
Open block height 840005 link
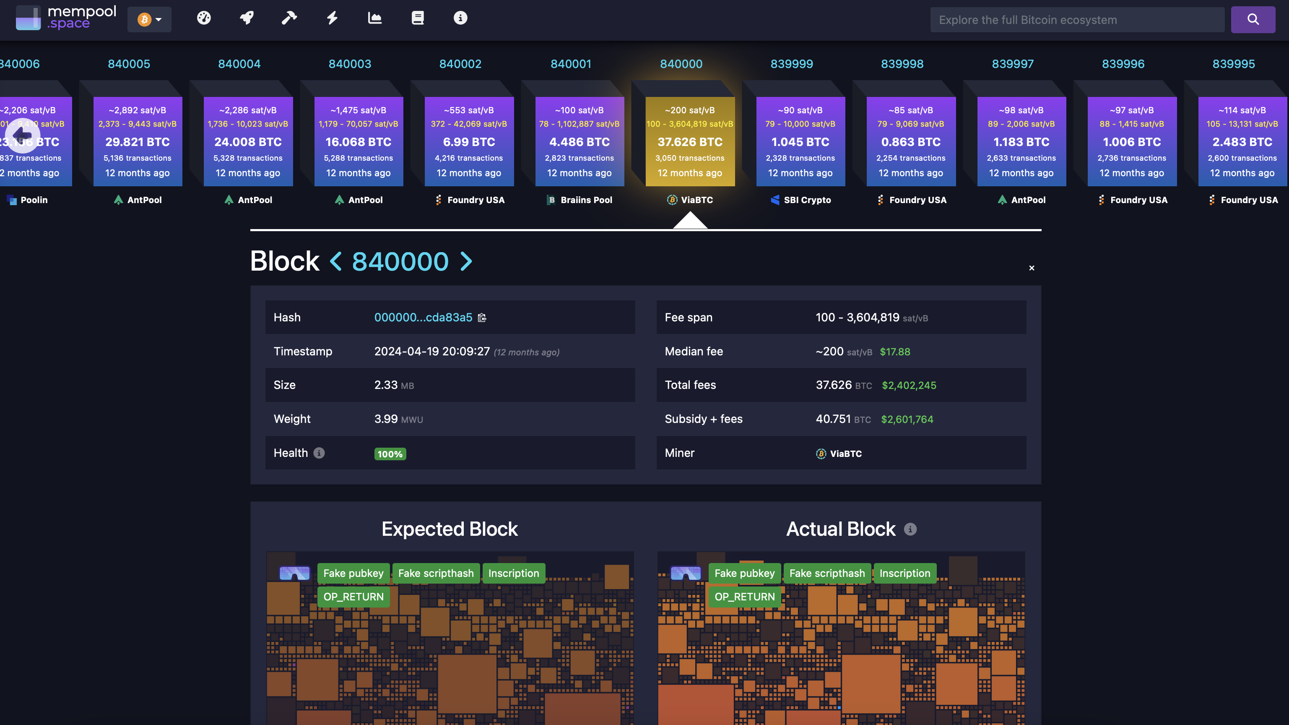(129, 64)
